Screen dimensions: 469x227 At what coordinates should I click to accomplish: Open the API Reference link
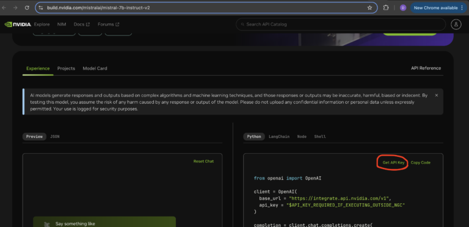pos(426,68)
